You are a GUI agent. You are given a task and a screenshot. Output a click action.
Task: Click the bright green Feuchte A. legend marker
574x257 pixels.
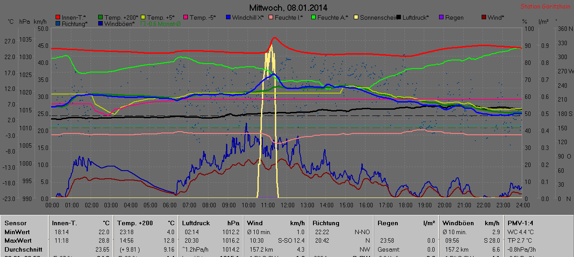point(313,17)
